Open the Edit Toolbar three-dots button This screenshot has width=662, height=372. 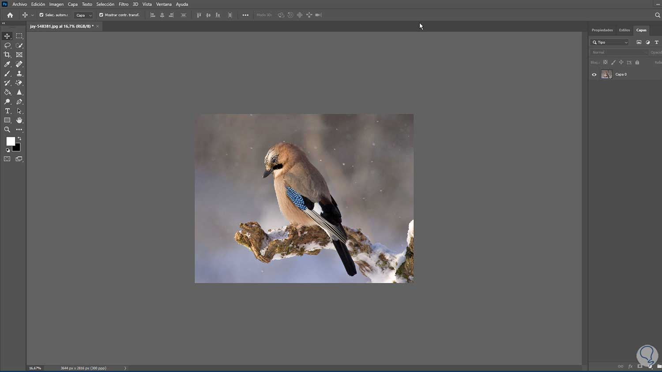tap(19, 130)
